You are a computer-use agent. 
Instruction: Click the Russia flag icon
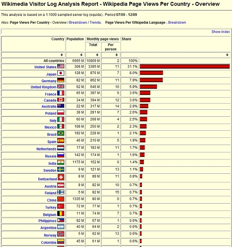61,155
